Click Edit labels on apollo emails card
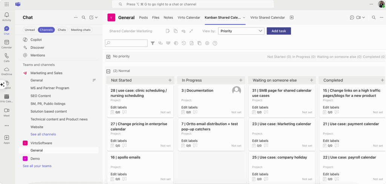This screenshot has width=386, height=184. coord(119,174)
